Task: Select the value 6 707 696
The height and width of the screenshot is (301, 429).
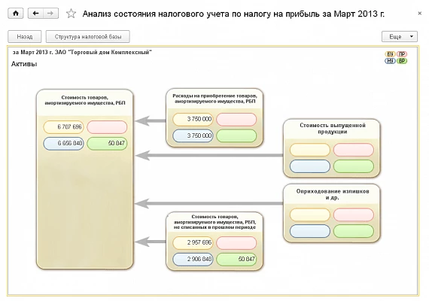Action: pos(63,127)
